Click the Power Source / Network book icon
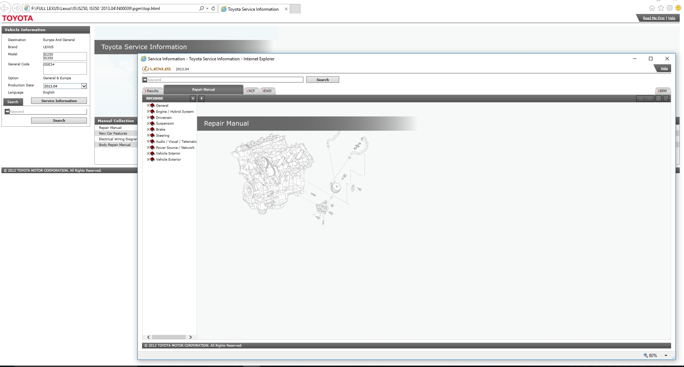This screenshot has height=367, width=684. tap(152, 147)
